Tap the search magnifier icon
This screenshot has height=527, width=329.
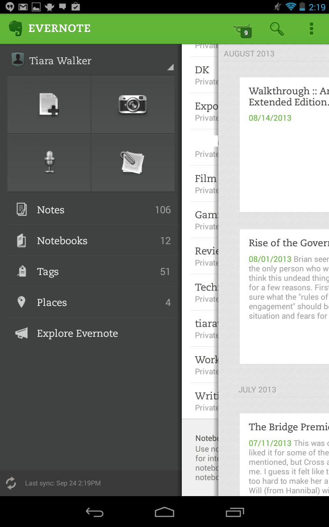[277, 29]
